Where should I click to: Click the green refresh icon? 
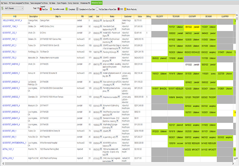(2, 8)
